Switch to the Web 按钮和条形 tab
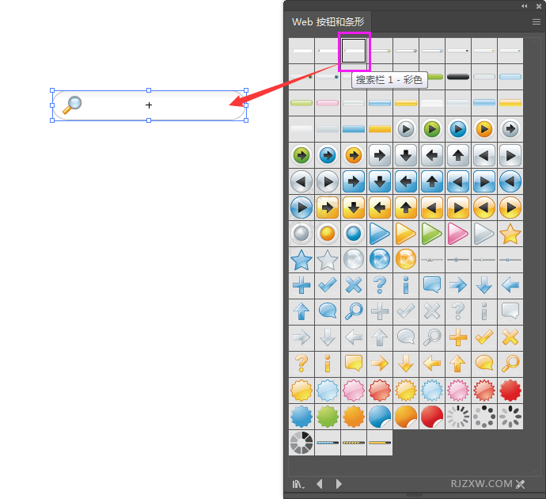 (x=328, y=22)
